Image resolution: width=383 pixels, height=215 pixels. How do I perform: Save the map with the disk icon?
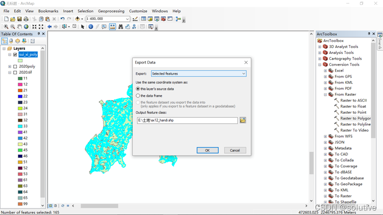click(19, 19)
